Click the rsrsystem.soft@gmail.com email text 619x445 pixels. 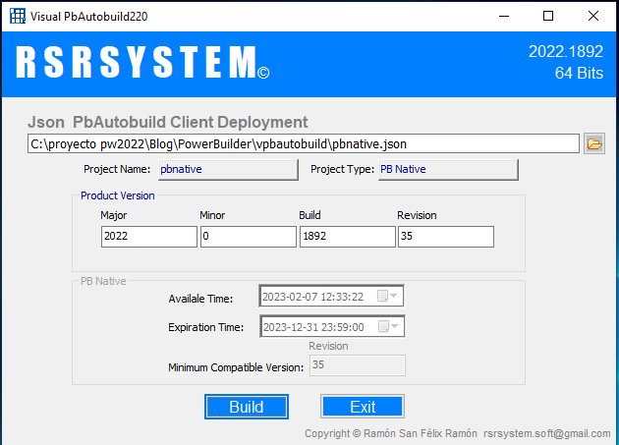(x=547, y=433)
